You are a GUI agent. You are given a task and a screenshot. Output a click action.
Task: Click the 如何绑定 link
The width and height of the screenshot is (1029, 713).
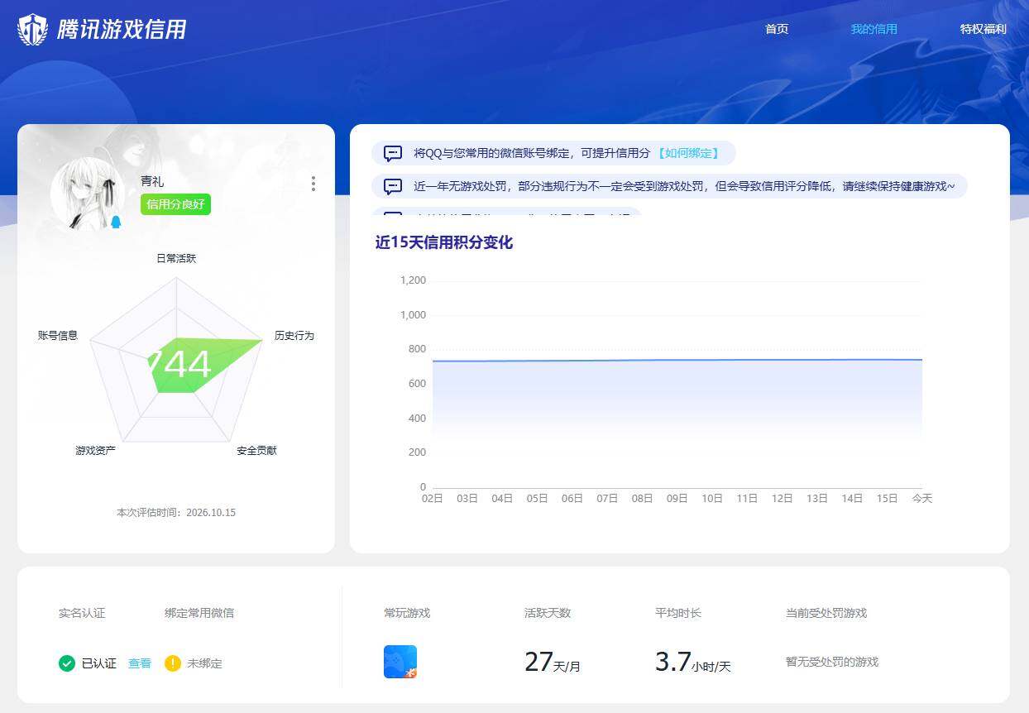(x=688, y=153)
